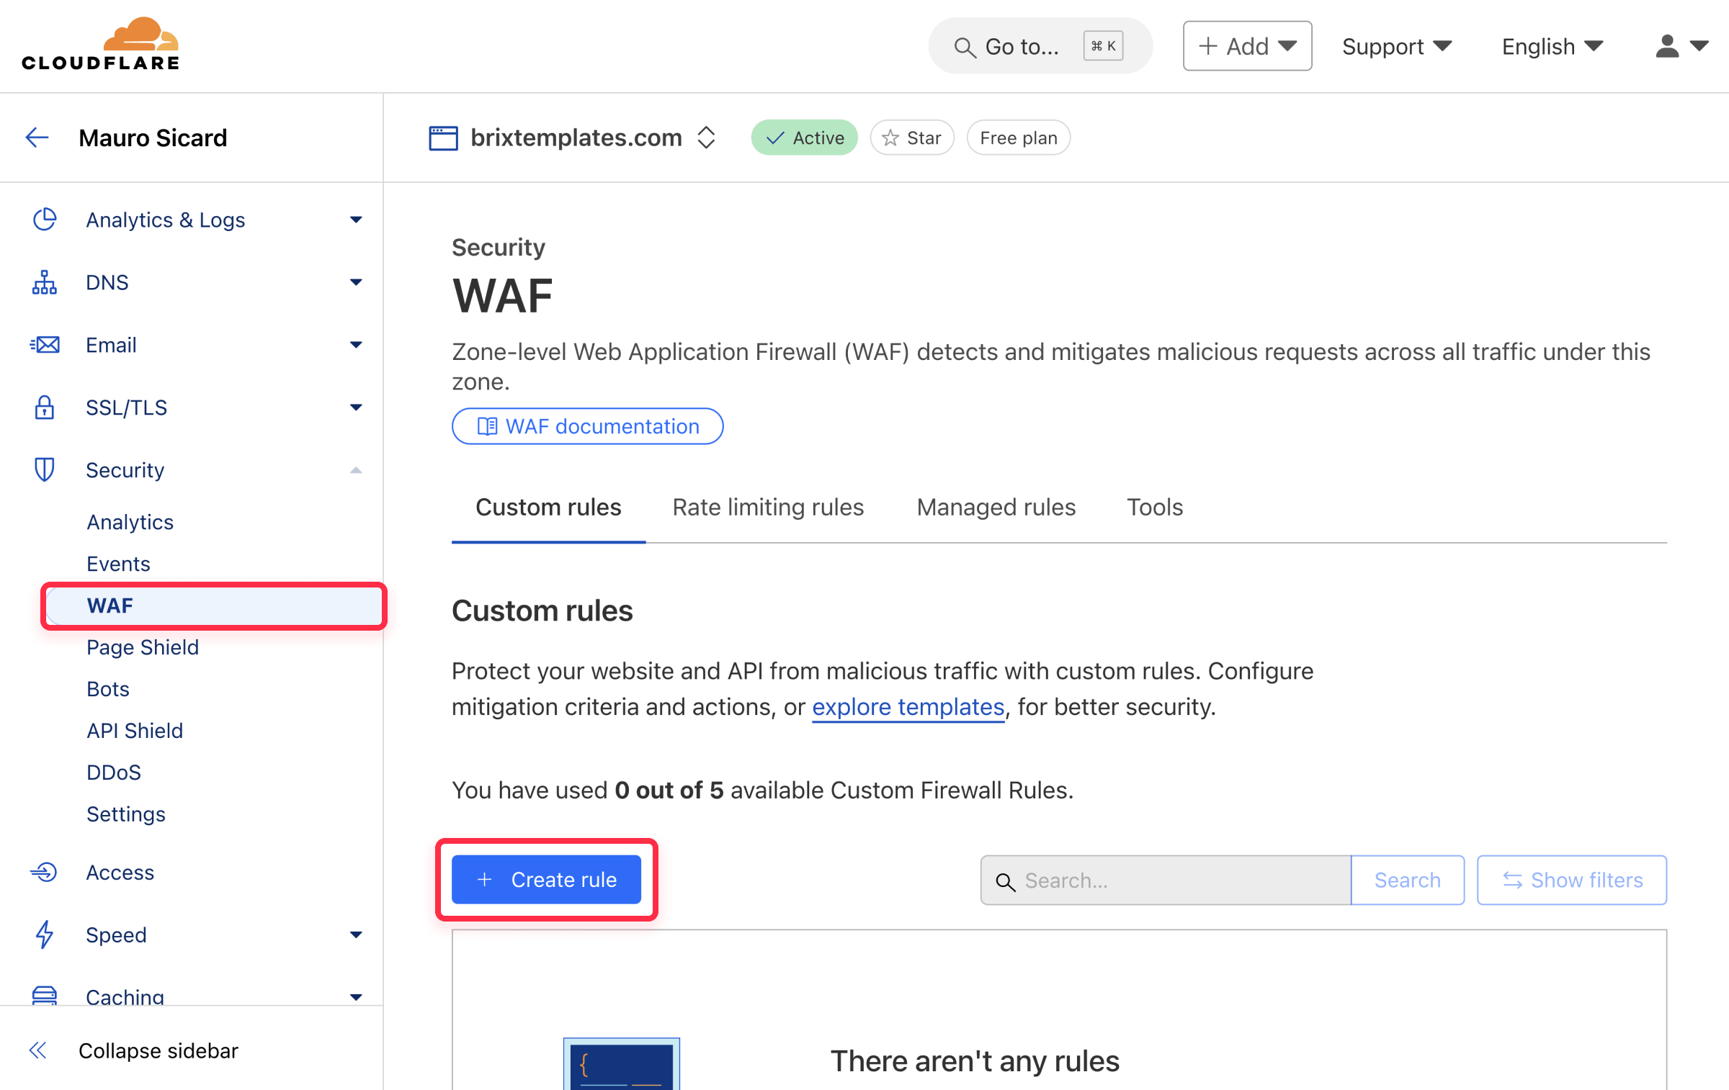The image size is (1729, 1090).
Task: Click the Speed lightning bolt icon
Action: coord(45,934)
